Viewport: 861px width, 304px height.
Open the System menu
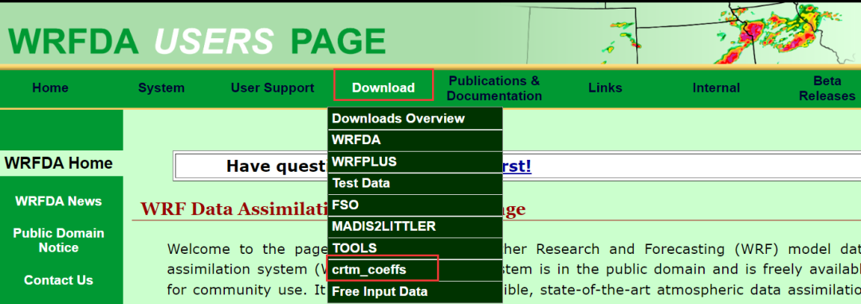click(x=161, y=88)
